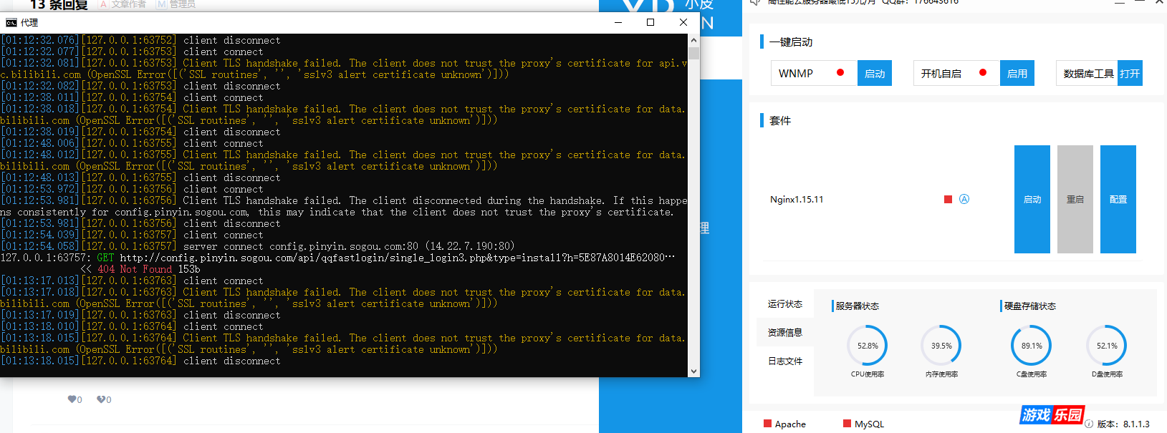Open the 日志文件 tab
Screen dimensions: 1167x433
coord(785,361)
